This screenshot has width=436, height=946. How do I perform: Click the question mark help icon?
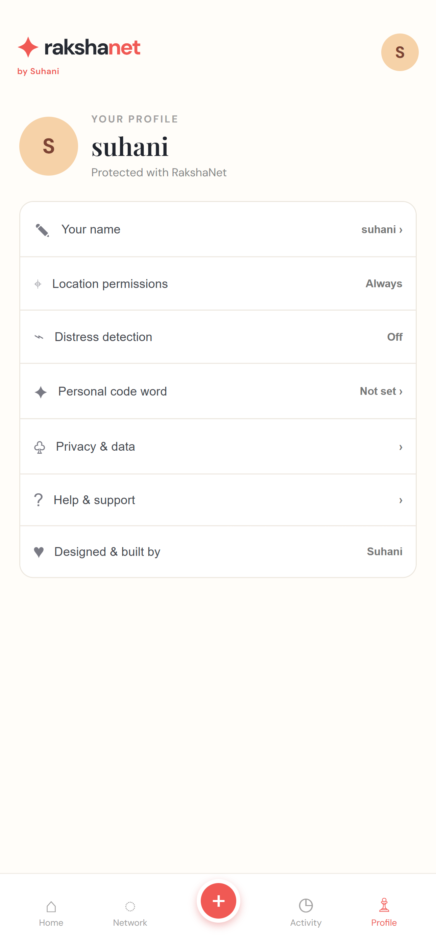tap(38, 500)
